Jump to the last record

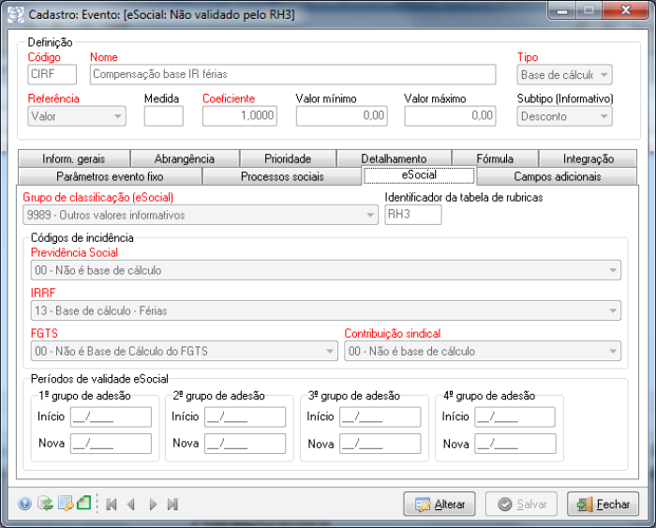pyautogui.click(x=172, y=505)
